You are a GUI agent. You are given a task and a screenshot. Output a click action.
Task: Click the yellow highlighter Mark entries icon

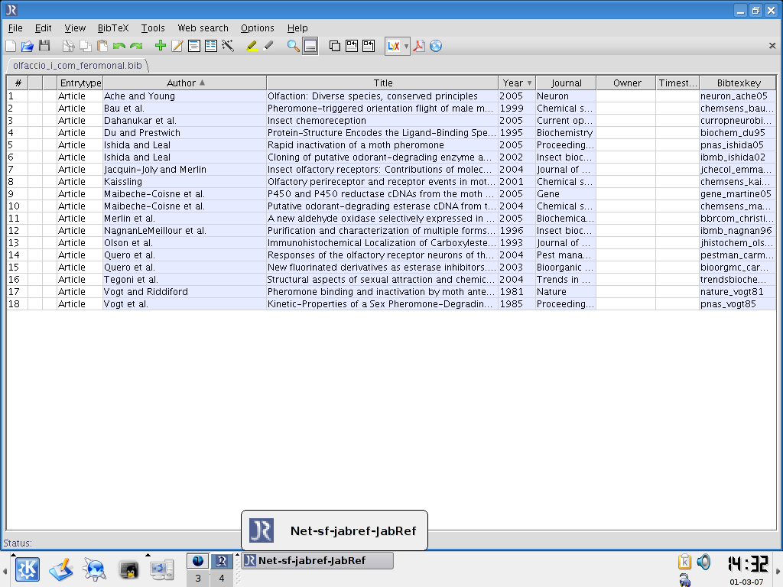(x=252, y=46)
